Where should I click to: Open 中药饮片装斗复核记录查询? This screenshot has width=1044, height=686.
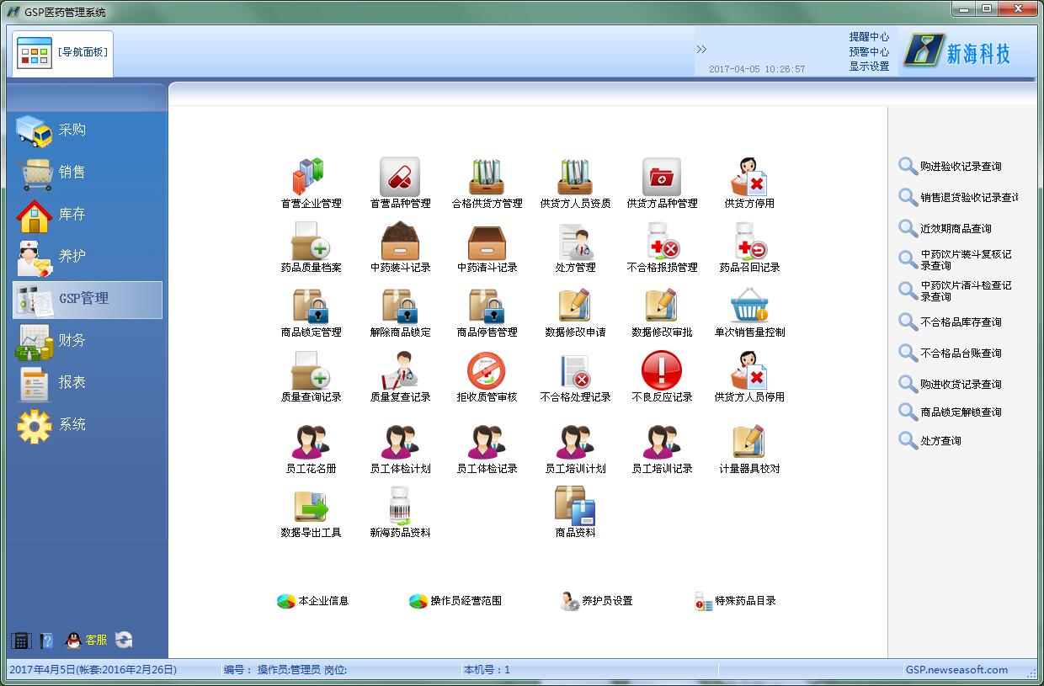[955, 260]
